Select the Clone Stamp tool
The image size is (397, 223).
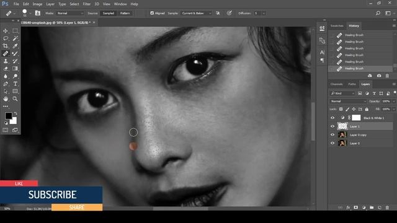coord(6,61)
